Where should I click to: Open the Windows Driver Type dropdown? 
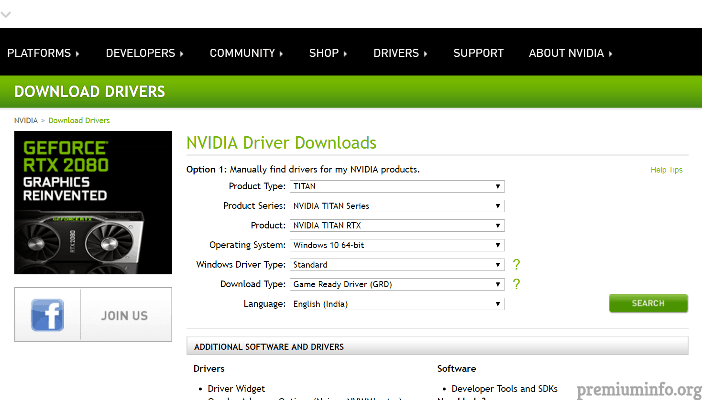coord(397,265)
